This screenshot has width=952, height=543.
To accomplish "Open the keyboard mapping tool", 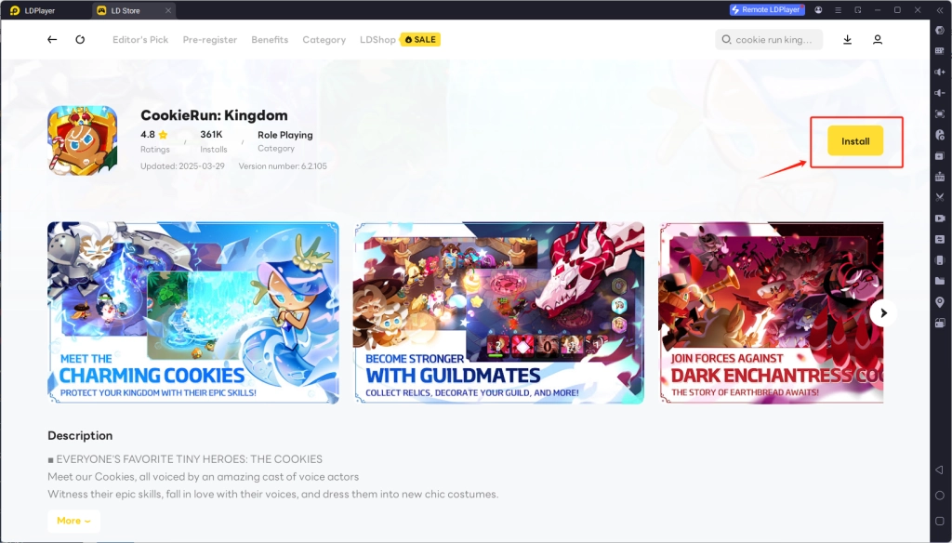I will pyautogui.click(x=940, y=51).
